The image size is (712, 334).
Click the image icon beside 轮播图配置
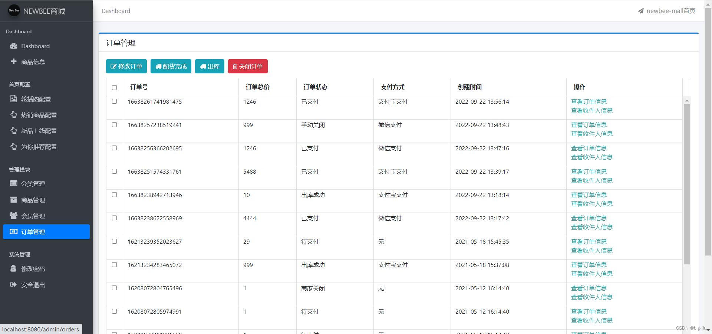tap(14, 99)
